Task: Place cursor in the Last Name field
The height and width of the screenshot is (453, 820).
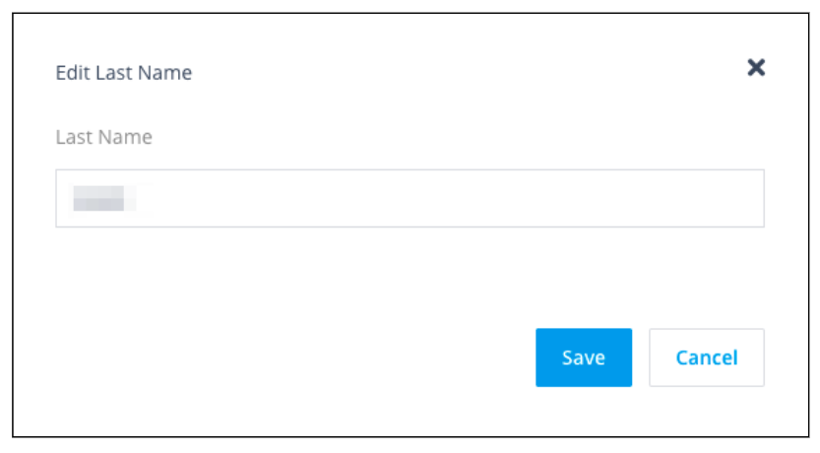Action: point(410,199)
